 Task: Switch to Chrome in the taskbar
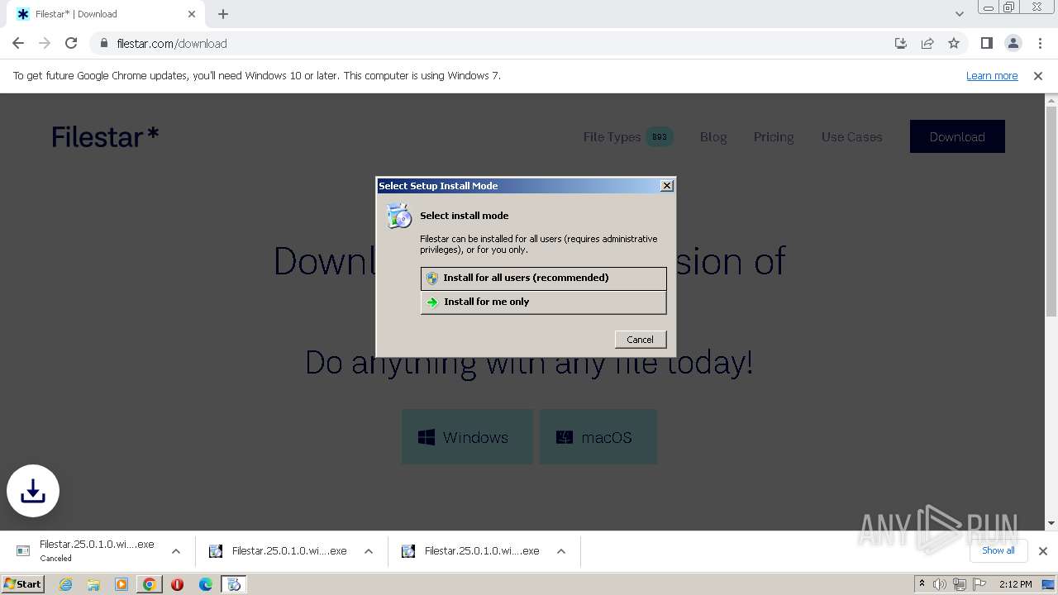click(x=150, y=584)
